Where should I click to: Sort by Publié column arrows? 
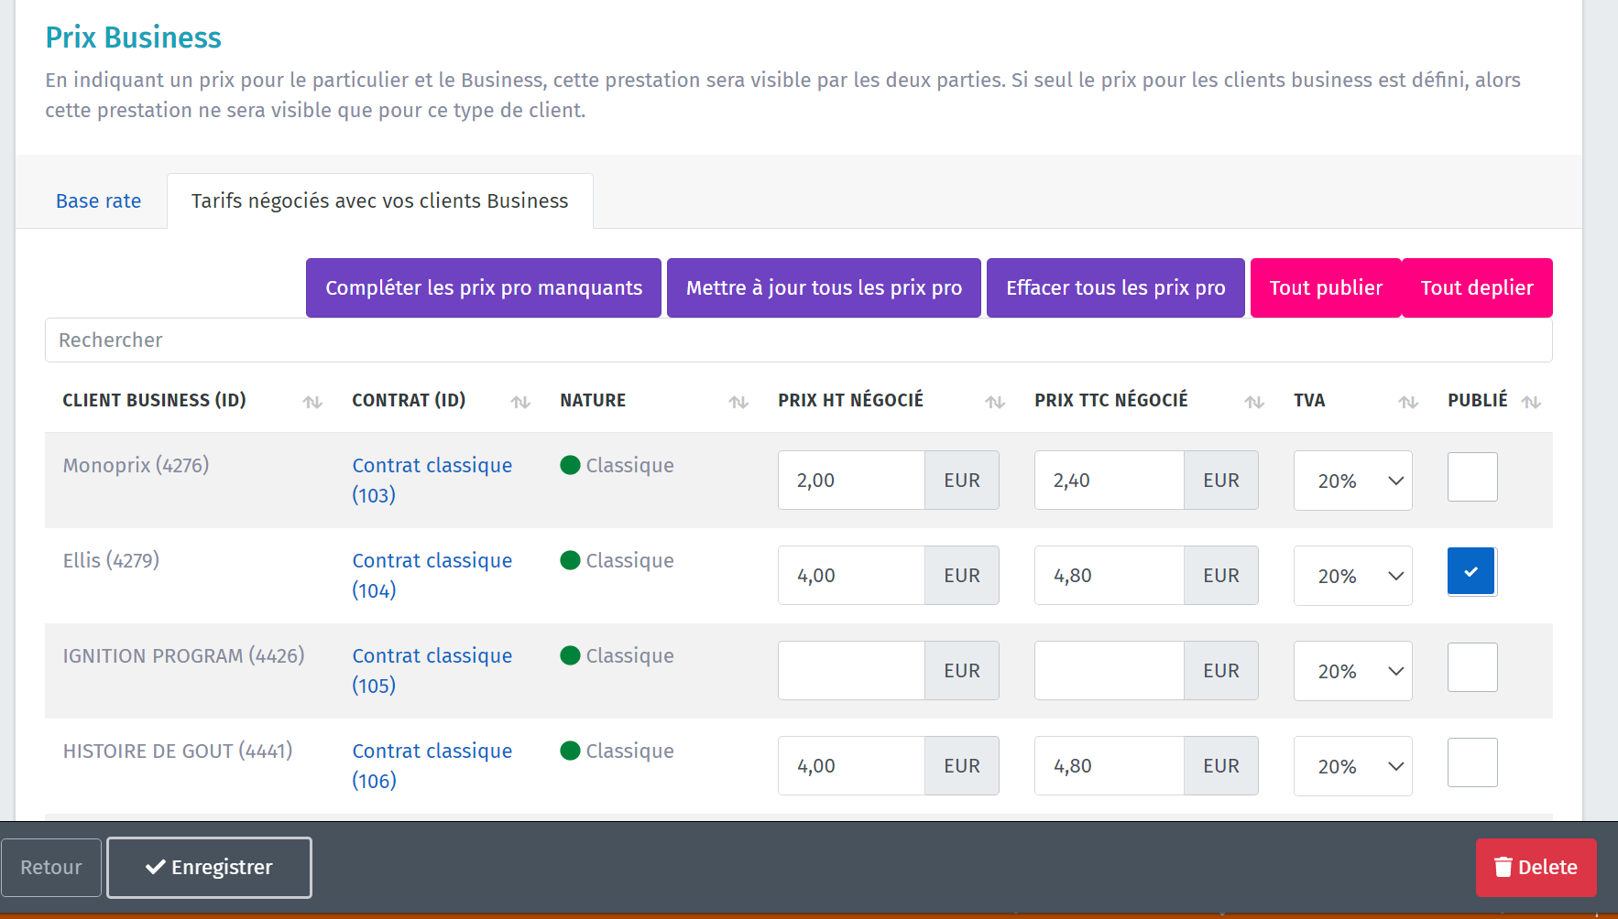pyautogui.click(x=1531, y=402)
